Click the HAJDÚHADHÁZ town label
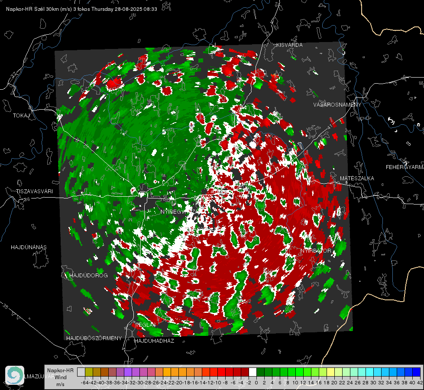This screenshot has height=390, width=424. point(154,341)
